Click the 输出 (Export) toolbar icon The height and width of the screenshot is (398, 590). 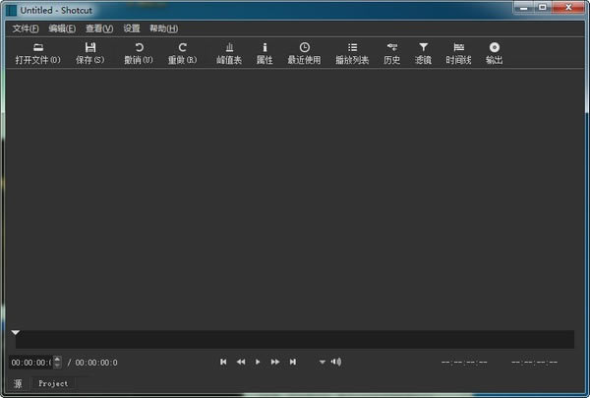coord(494,53)
